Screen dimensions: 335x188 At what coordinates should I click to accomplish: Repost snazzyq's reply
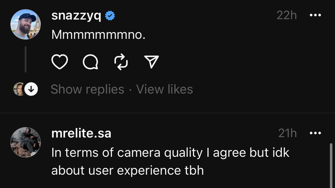click(x=121, y=62)
